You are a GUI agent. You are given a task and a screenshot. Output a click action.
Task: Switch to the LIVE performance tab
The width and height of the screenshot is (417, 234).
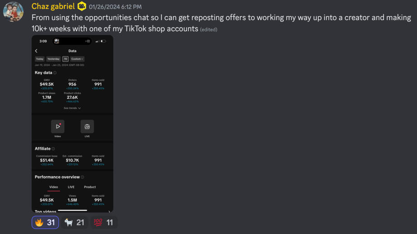pyautogui.click(x=71, y=187)
